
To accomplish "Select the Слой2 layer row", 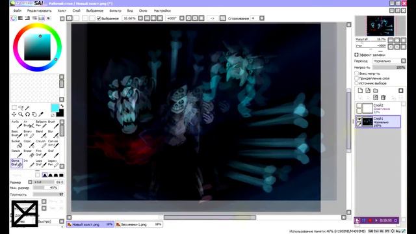I will point(378,109).
